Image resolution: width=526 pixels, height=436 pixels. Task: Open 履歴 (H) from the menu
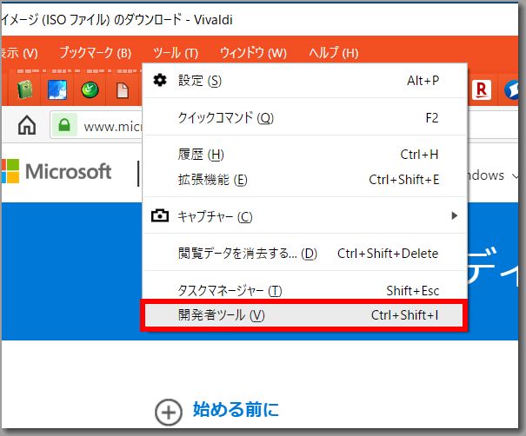304,155
